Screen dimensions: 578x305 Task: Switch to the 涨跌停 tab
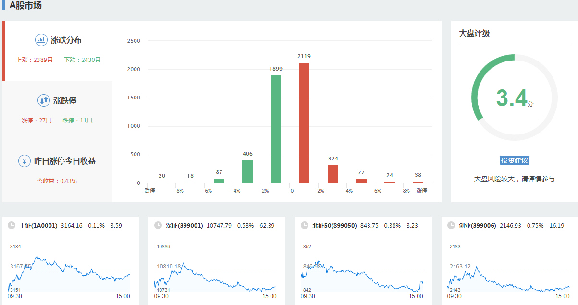(x=64, y=101)
